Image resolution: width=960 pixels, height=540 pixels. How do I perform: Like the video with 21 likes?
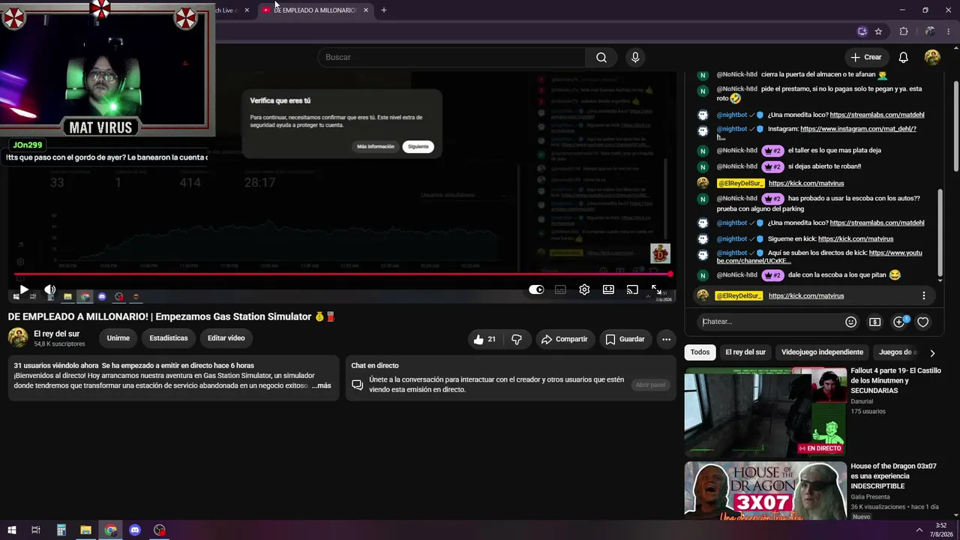pyautogui.click(x=484, y=339)
